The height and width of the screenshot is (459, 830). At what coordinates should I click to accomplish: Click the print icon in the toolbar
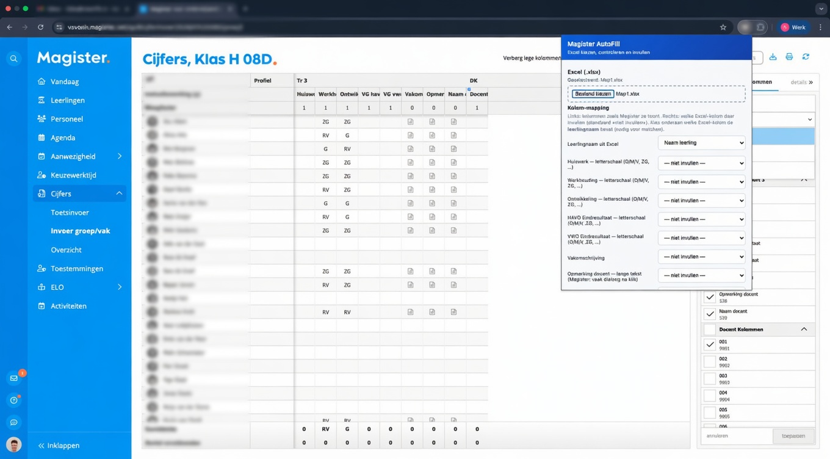(789, 56)
